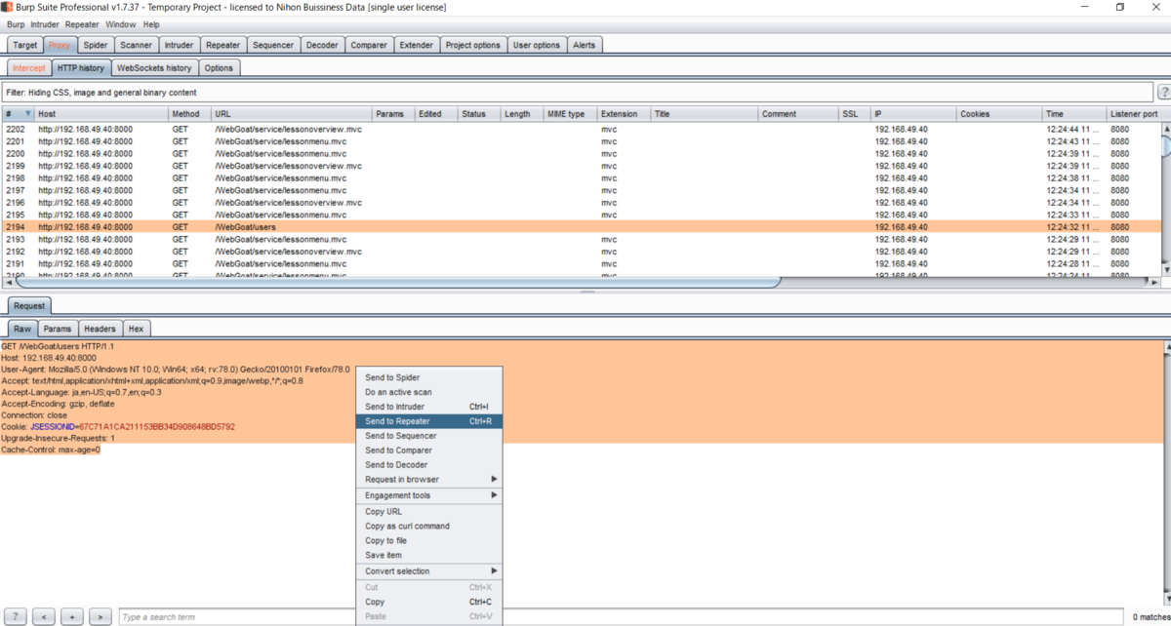
Task: Sort by the URL column header
Action: coord(292,114)
